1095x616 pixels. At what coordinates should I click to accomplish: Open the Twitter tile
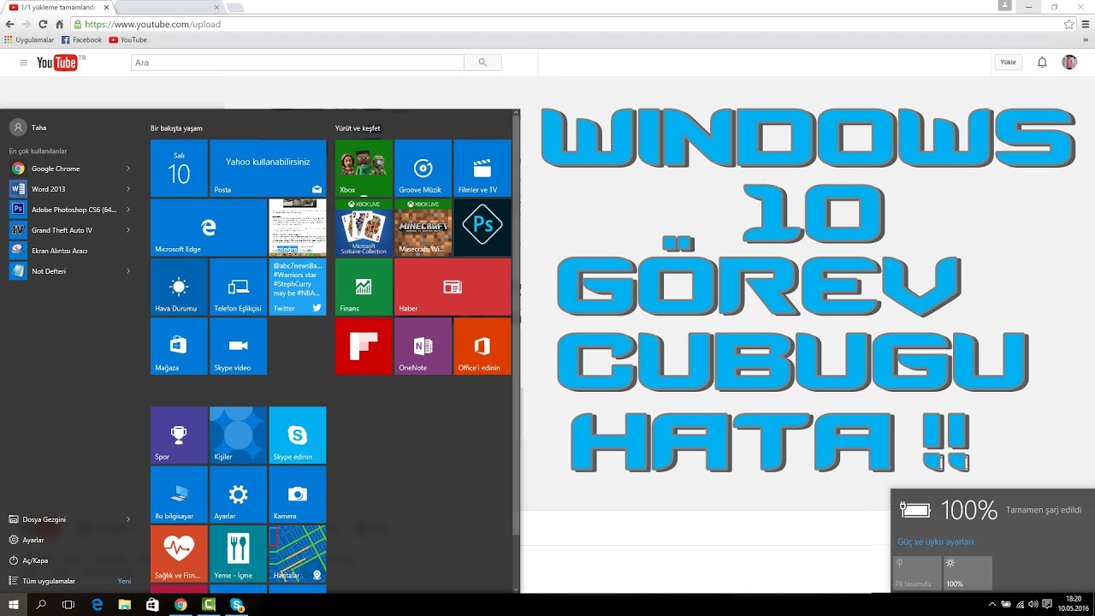[x=298, y=287]
